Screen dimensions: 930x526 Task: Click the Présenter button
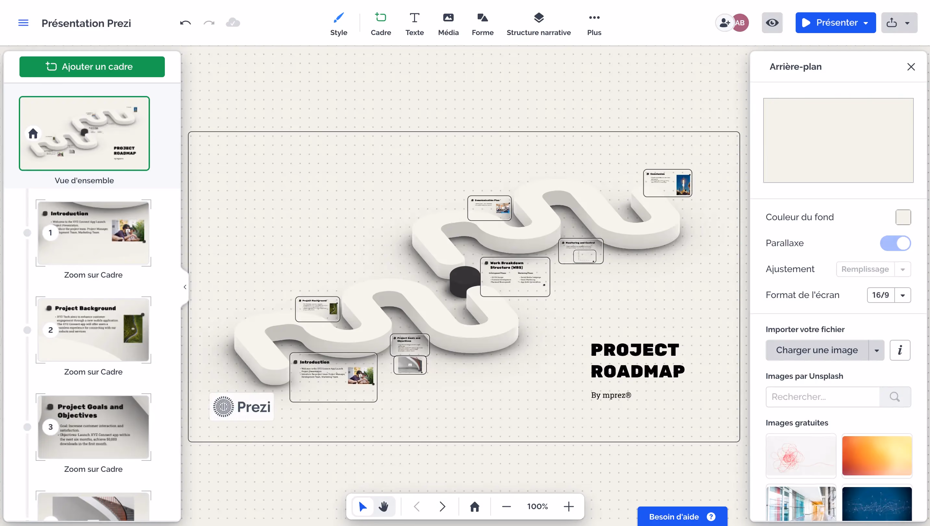[x=830, y=23]
